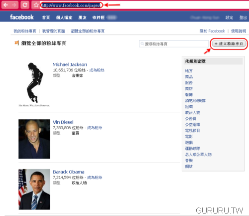Click the Michael Jackson silhouette thumbnail

pos(34,84)
